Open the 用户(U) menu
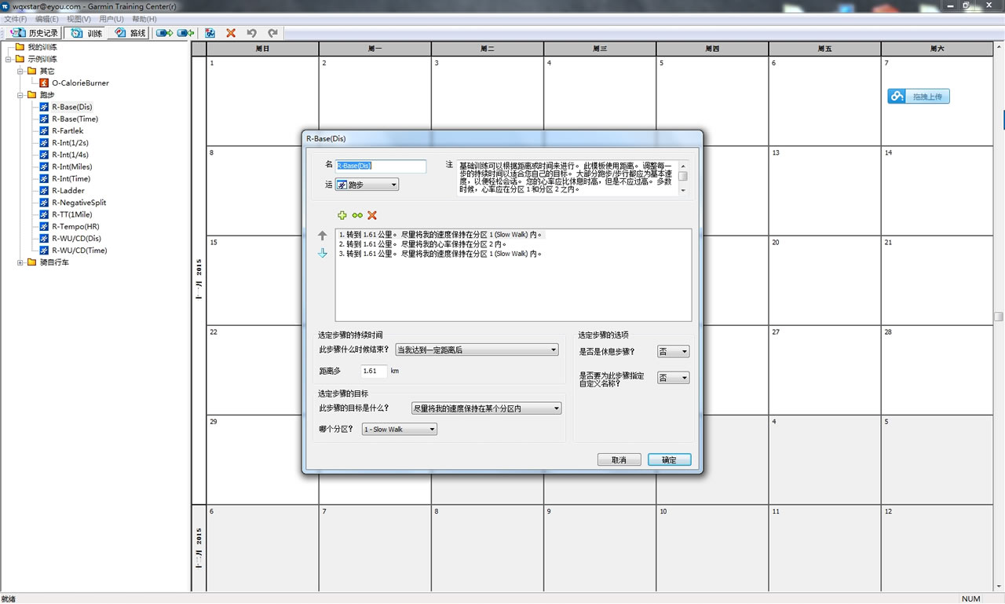1005x604 pixels. [111, 19]
